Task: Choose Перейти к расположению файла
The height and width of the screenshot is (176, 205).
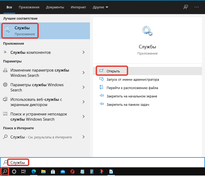Action: pyautogui.click(x=147, y=88)
